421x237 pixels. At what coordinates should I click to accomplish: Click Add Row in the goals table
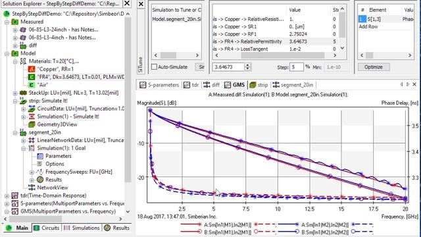368,26
